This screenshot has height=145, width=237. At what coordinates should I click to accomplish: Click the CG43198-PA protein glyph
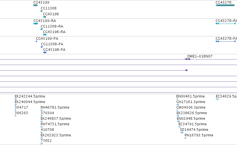click(45, 52)
